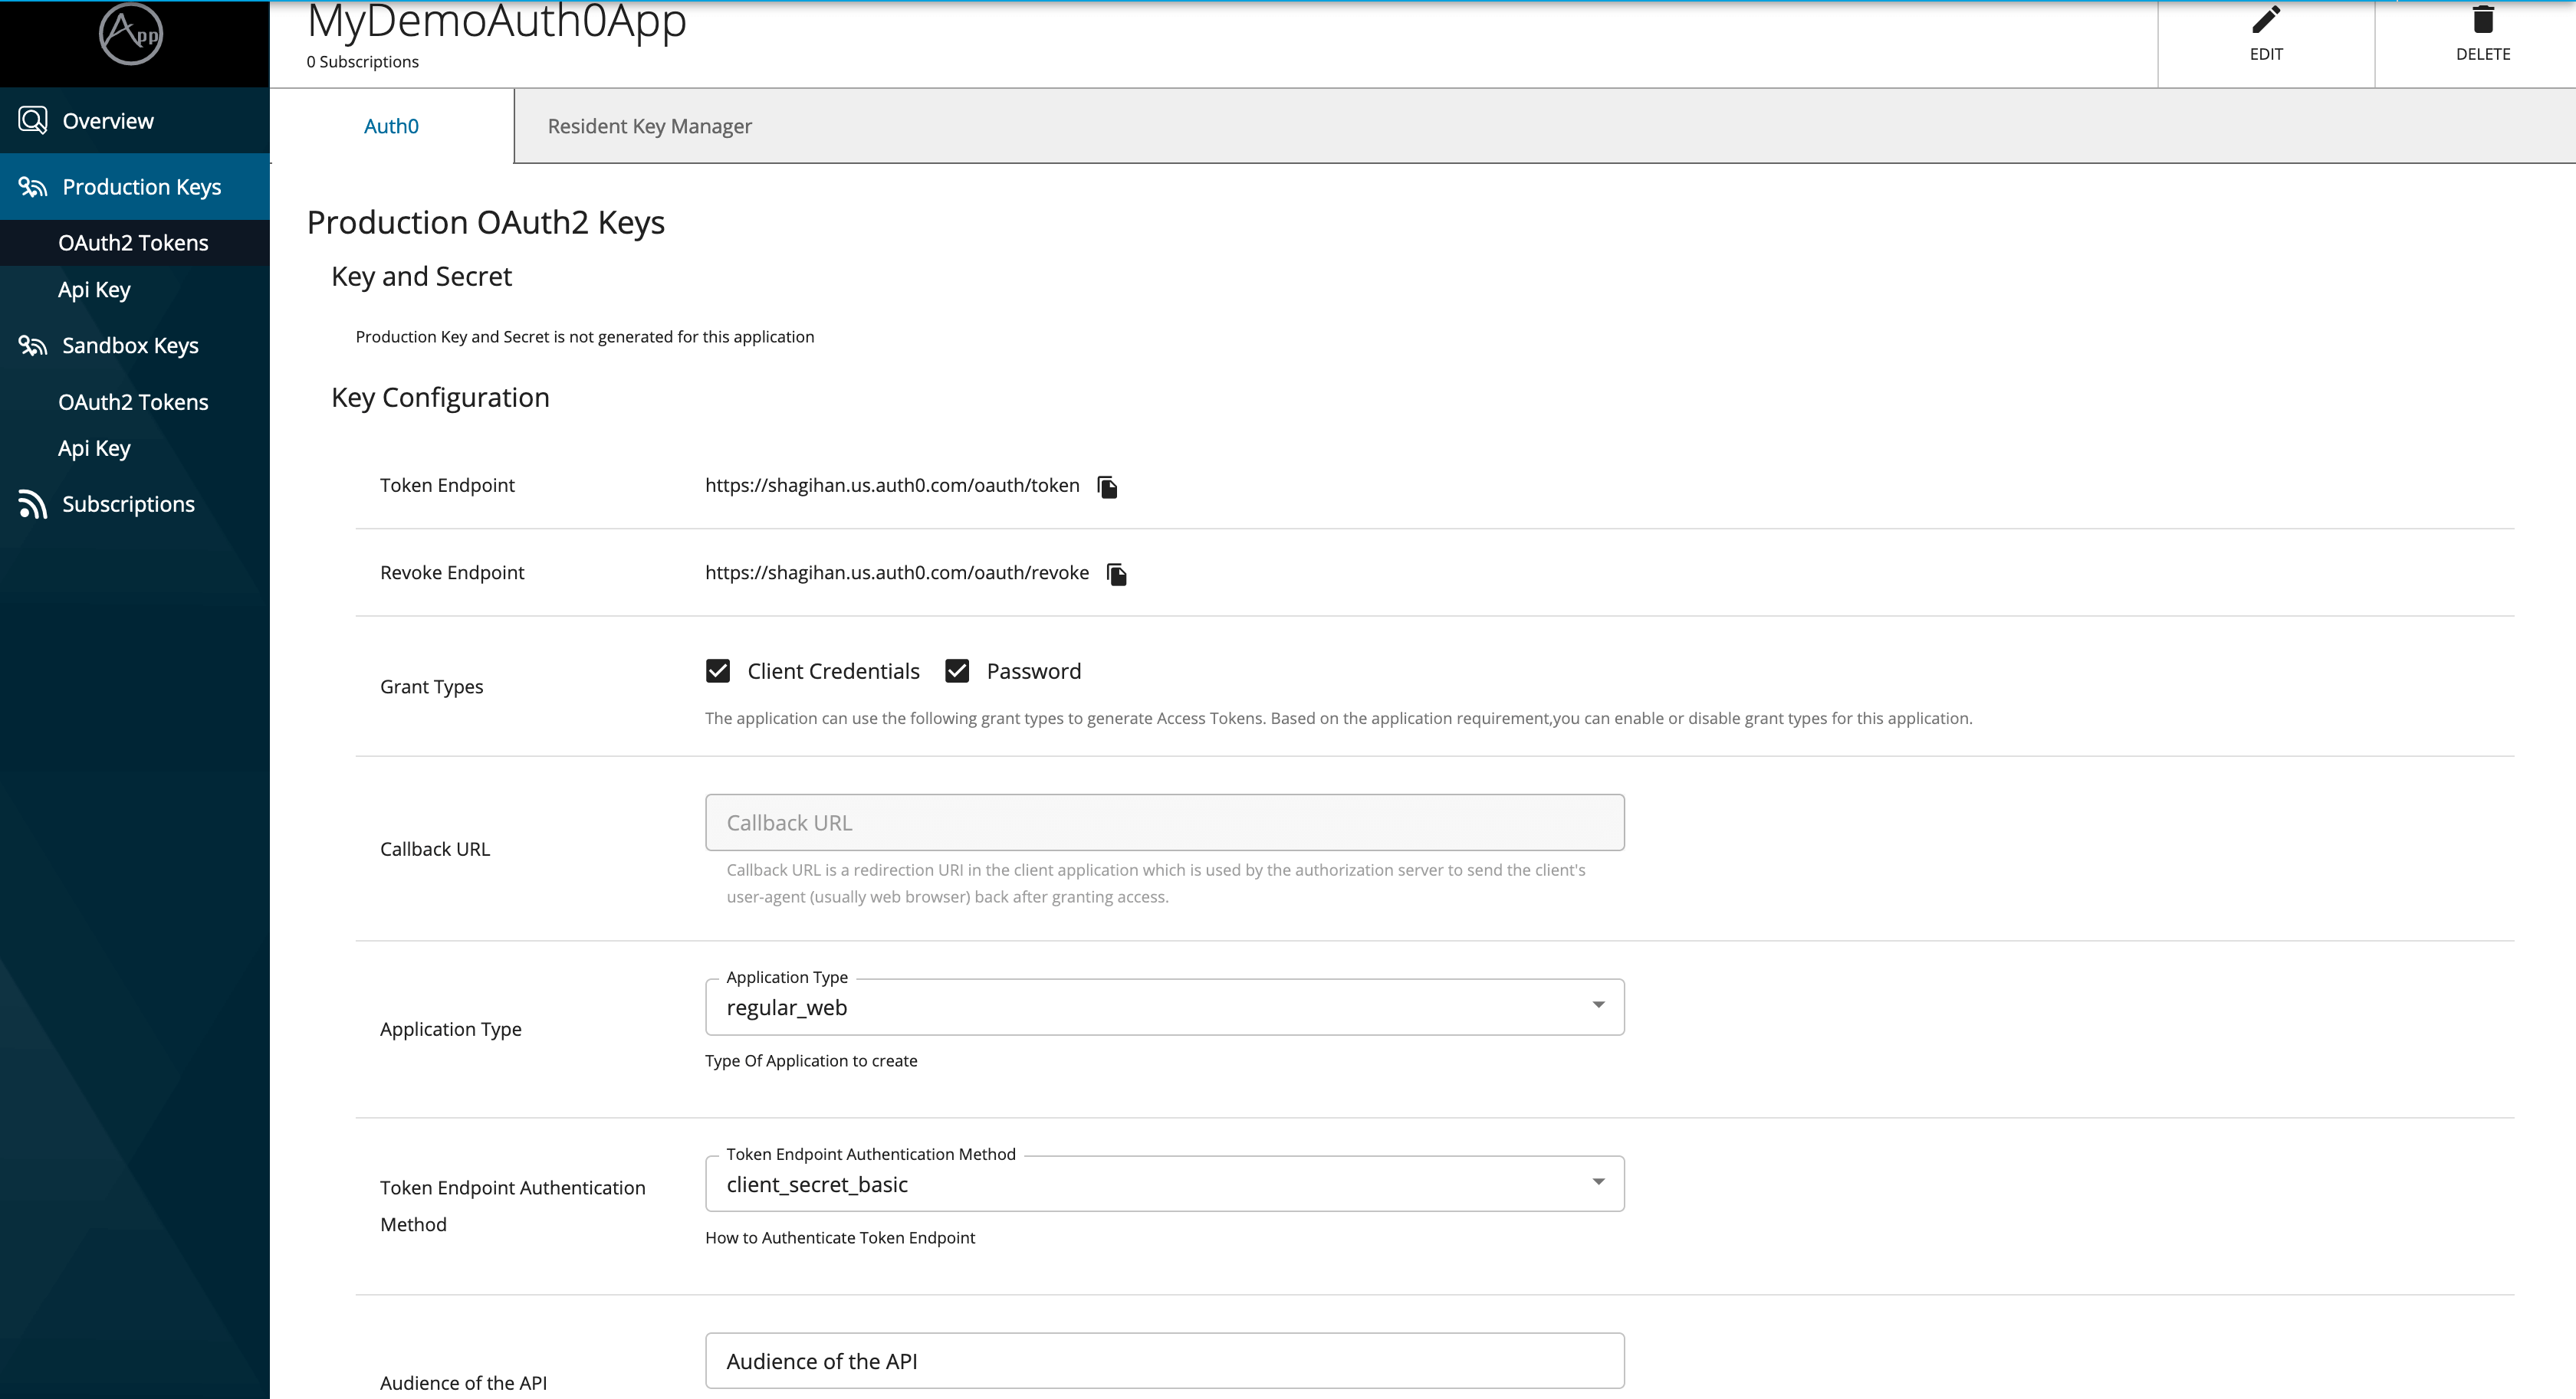Copy the Token Endpoint URL
The image size is (2576, 1399).
(x=1107, y=487)
